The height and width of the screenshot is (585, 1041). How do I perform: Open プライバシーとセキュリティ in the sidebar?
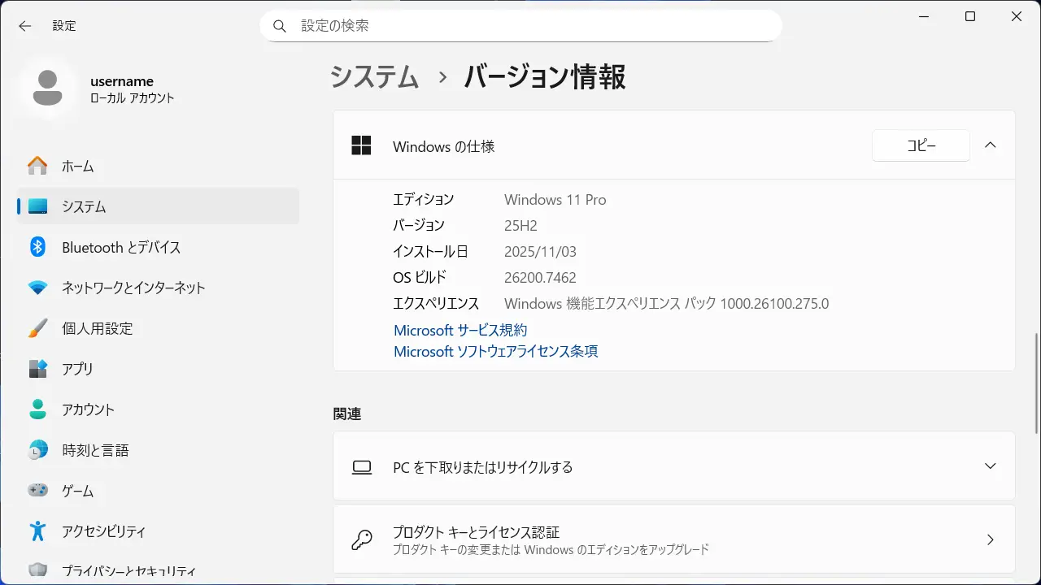(x=128, y=570)
